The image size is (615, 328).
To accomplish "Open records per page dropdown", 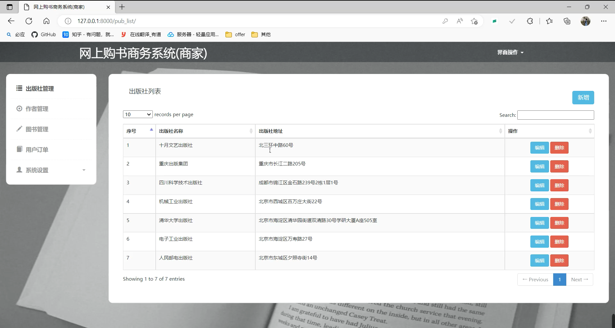I will click(x=138, y=114).
